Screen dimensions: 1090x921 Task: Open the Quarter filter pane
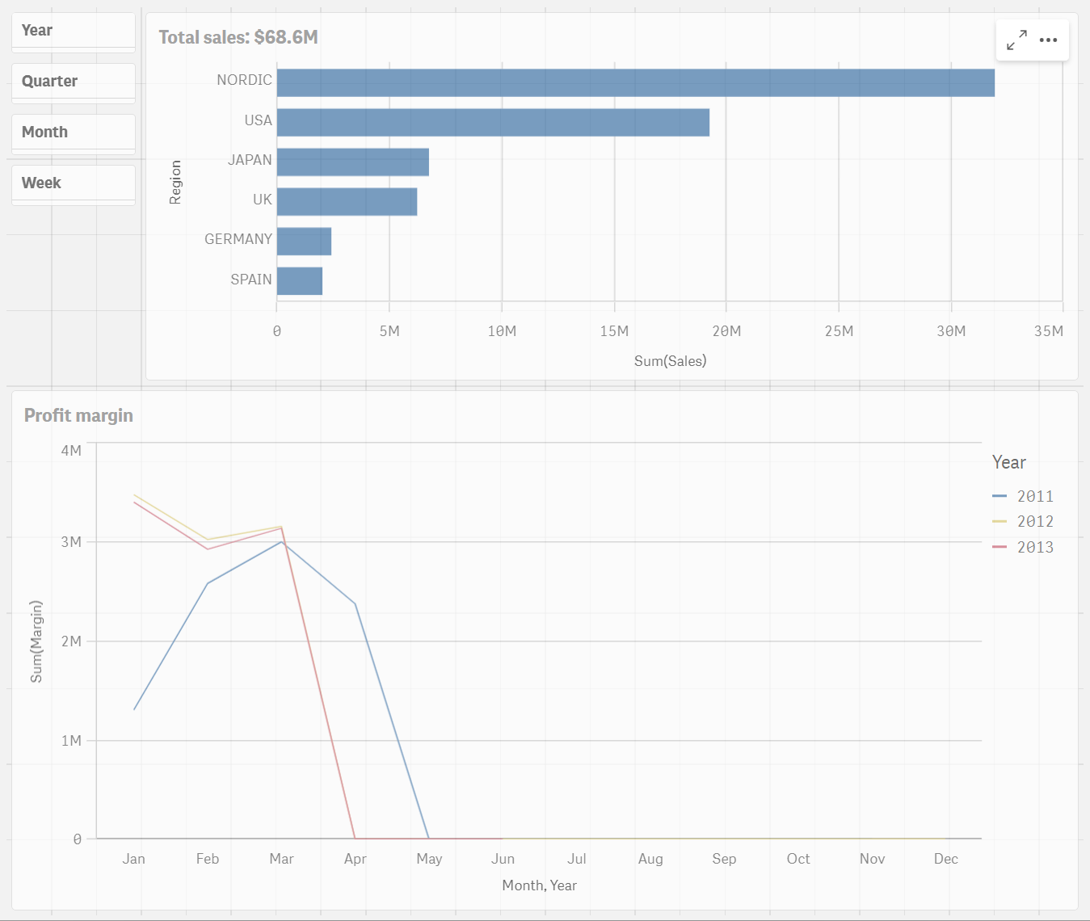coord(73,81)
